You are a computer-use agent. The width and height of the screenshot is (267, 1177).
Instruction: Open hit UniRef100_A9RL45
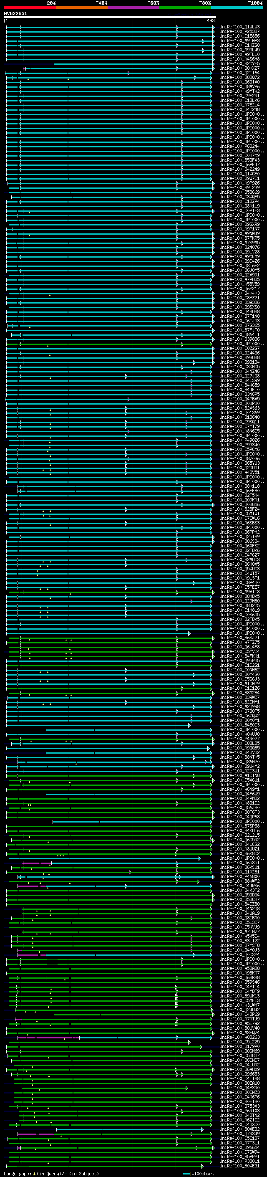(239, 50)
